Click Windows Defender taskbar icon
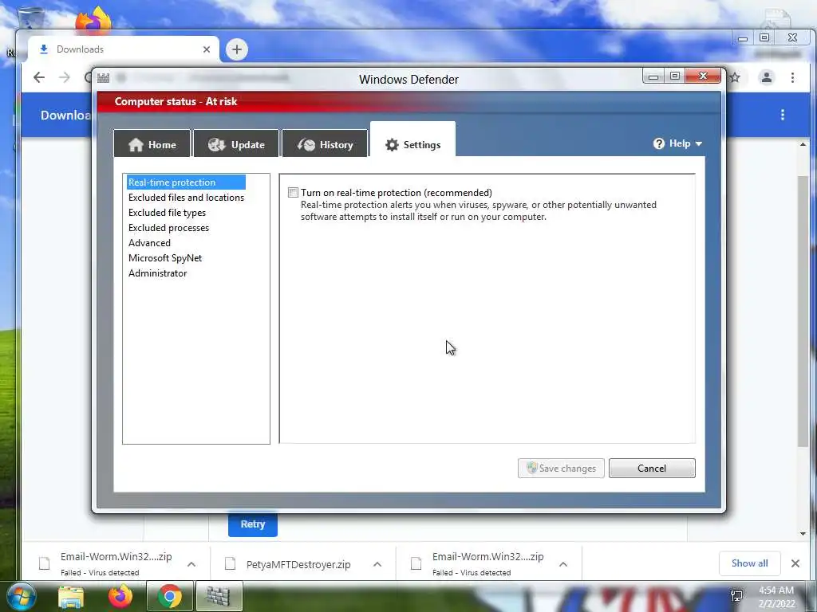This screenshot has height=612, width=817. coord(219,596)
